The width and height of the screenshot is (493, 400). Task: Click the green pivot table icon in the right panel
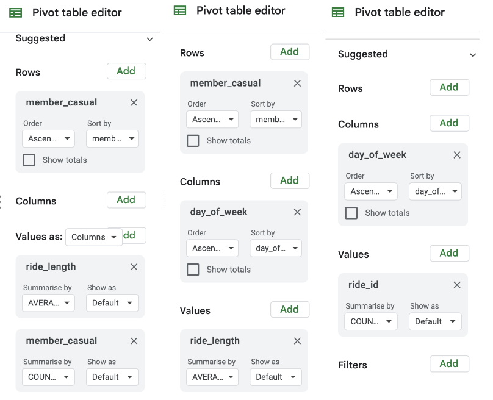click(339, 12)
